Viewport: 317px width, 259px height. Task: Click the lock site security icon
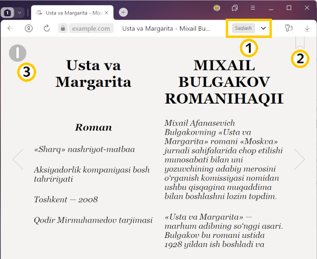click(62, 28)
